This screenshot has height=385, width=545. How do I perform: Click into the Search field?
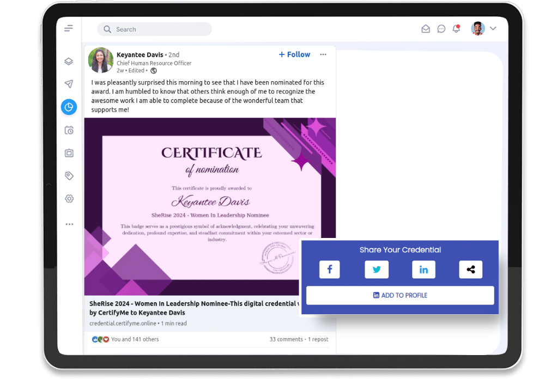(154, 29)
